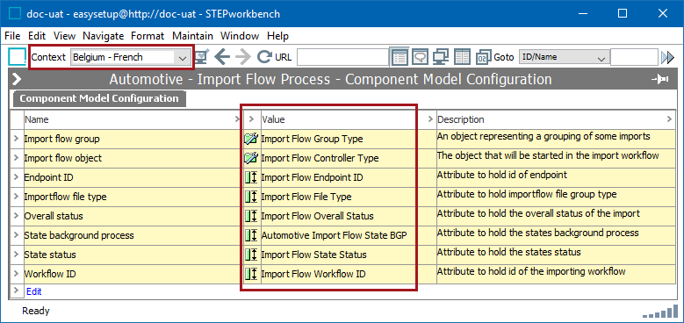
Task: Click the object type icon for Import Flow Group Type
Action: click(251, 139)
